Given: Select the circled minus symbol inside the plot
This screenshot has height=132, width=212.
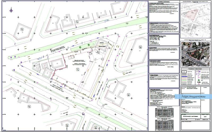Looking at the screenshot, I should 103,59.
